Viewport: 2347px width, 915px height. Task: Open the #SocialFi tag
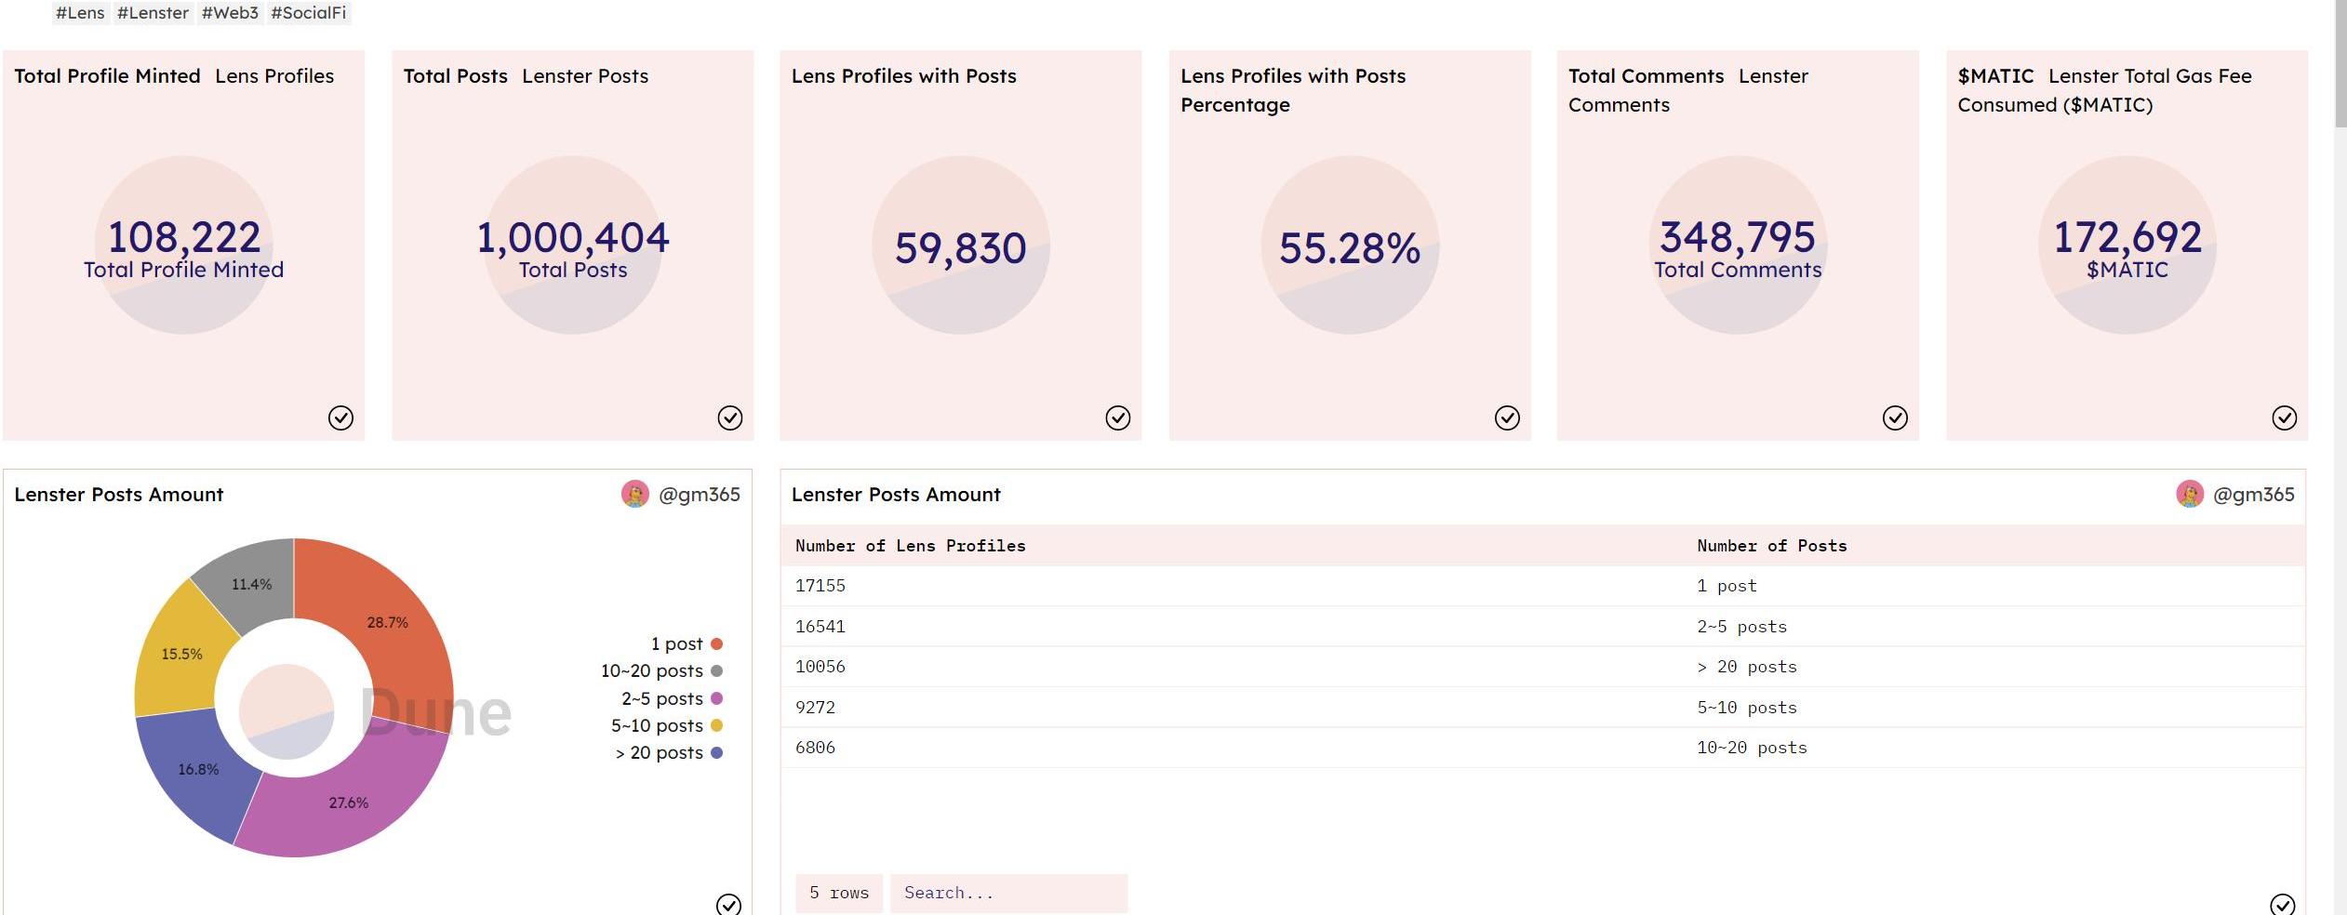(x=308, y=13)
